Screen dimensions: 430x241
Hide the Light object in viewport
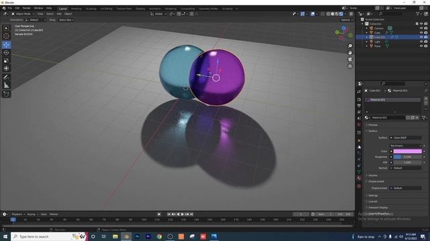[421, 42]
